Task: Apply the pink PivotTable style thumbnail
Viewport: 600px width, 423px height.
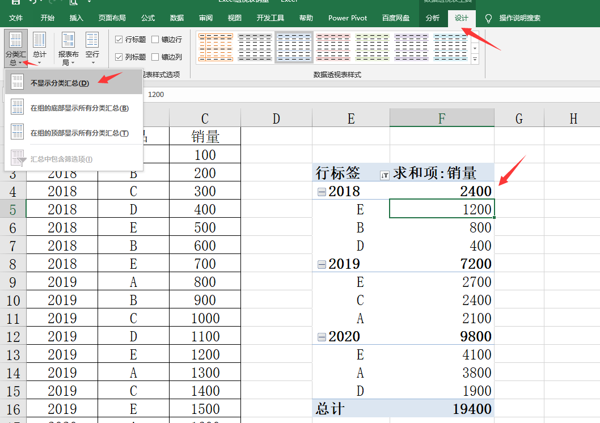Action: (x=333, y=47)
